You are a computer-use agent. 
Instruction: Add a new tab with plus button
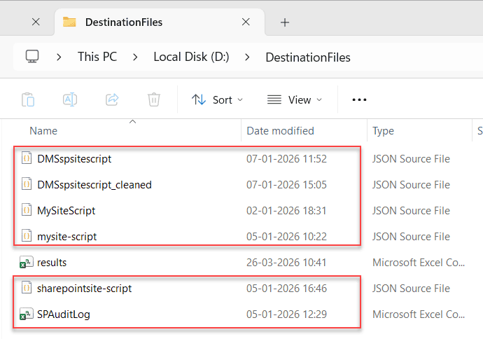click(285, 22)
